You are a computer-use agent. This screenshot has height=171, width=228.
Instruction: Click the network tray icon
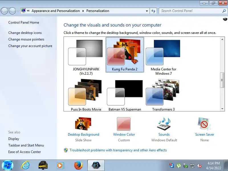point(192,166)
